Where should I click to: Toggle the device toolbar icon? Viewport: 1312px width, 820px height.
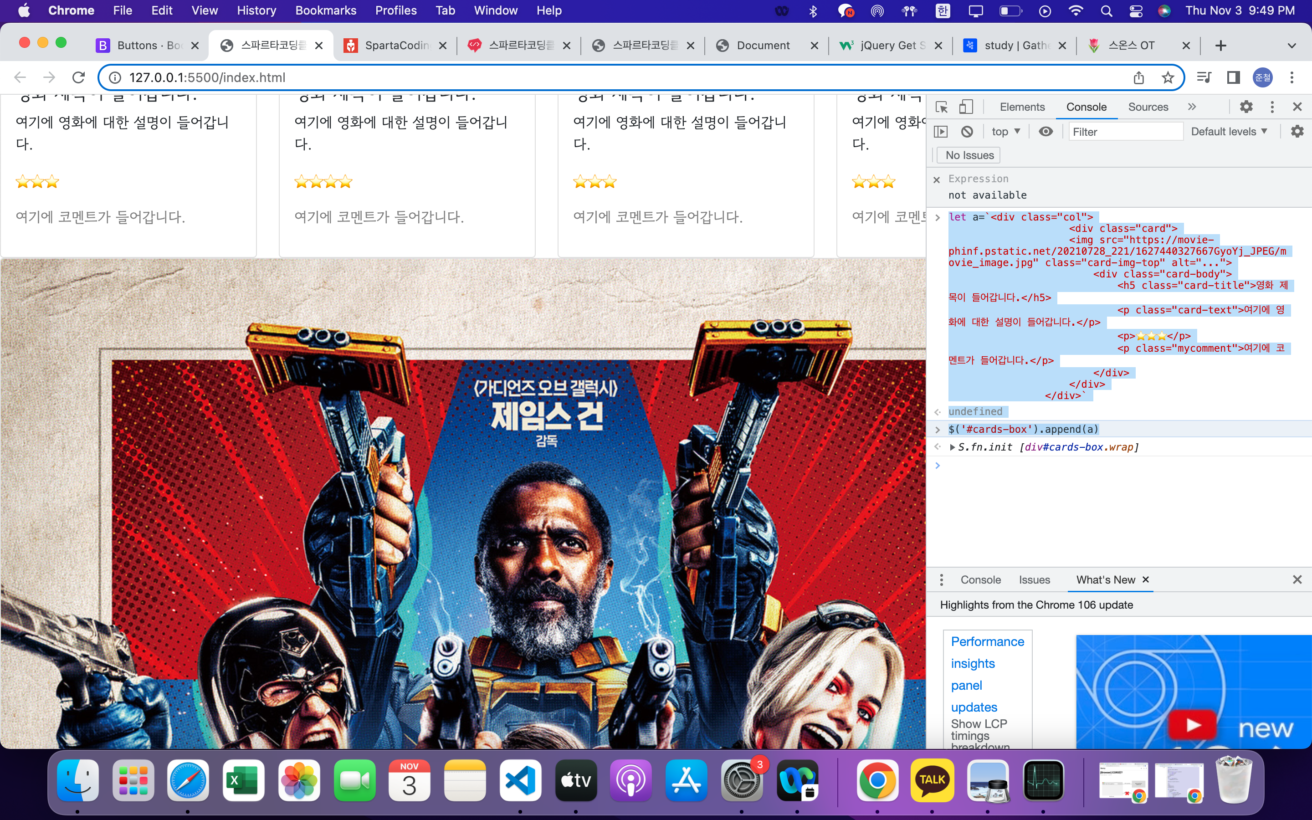(x=966, y=107)
